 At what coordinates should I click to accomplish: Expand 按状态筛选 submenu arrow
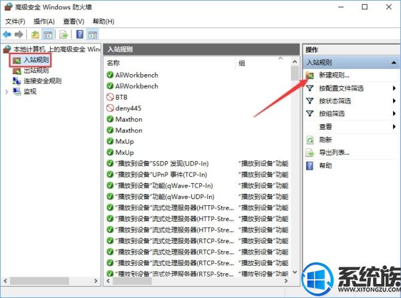[x=394, y=101]
